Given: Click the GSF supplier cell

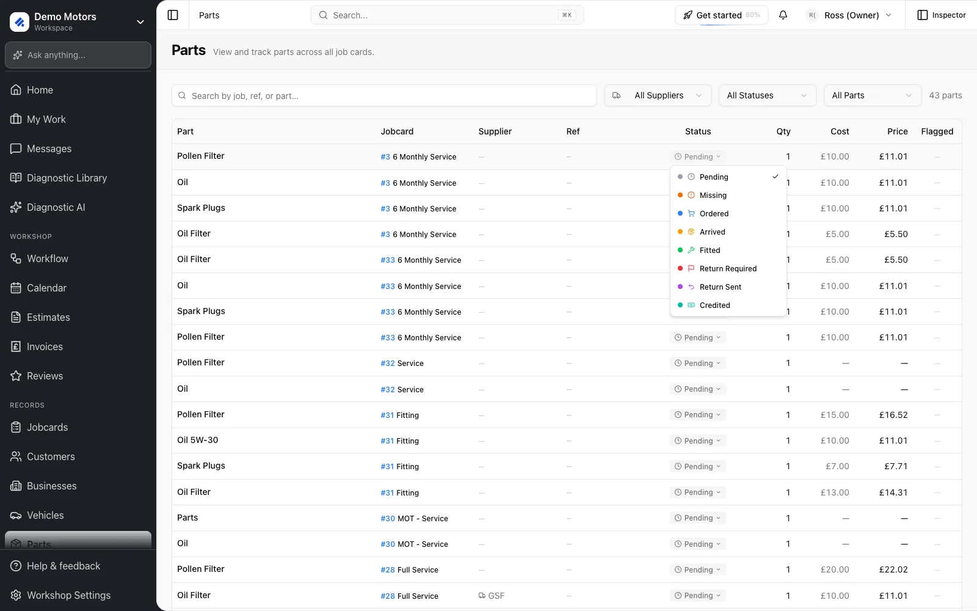Looking at the screenshot, I should pyautogui.click(x=492, y=596).
